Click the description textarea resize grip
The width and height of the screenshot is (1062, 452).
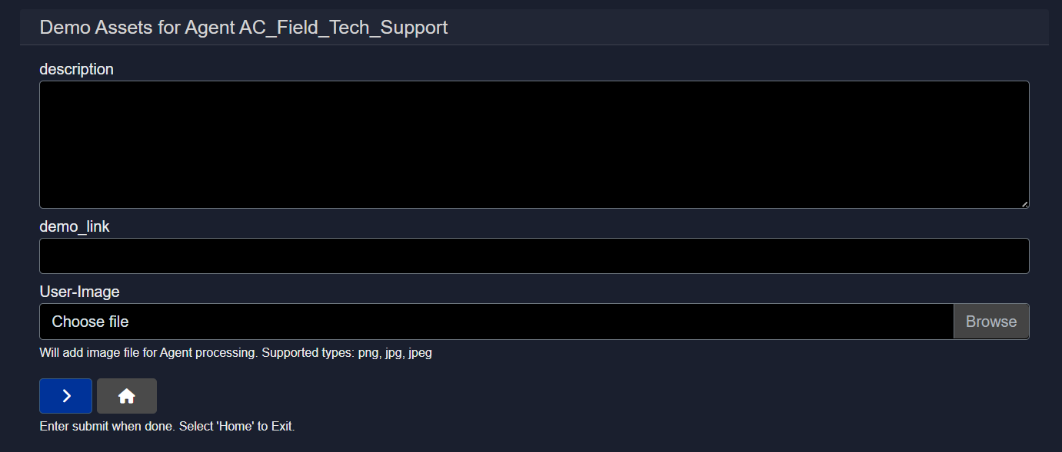click(1024, 203)
